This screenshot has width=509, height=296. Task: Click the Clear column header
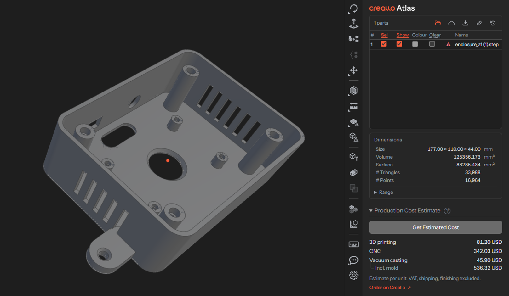(x=435, y=35)
